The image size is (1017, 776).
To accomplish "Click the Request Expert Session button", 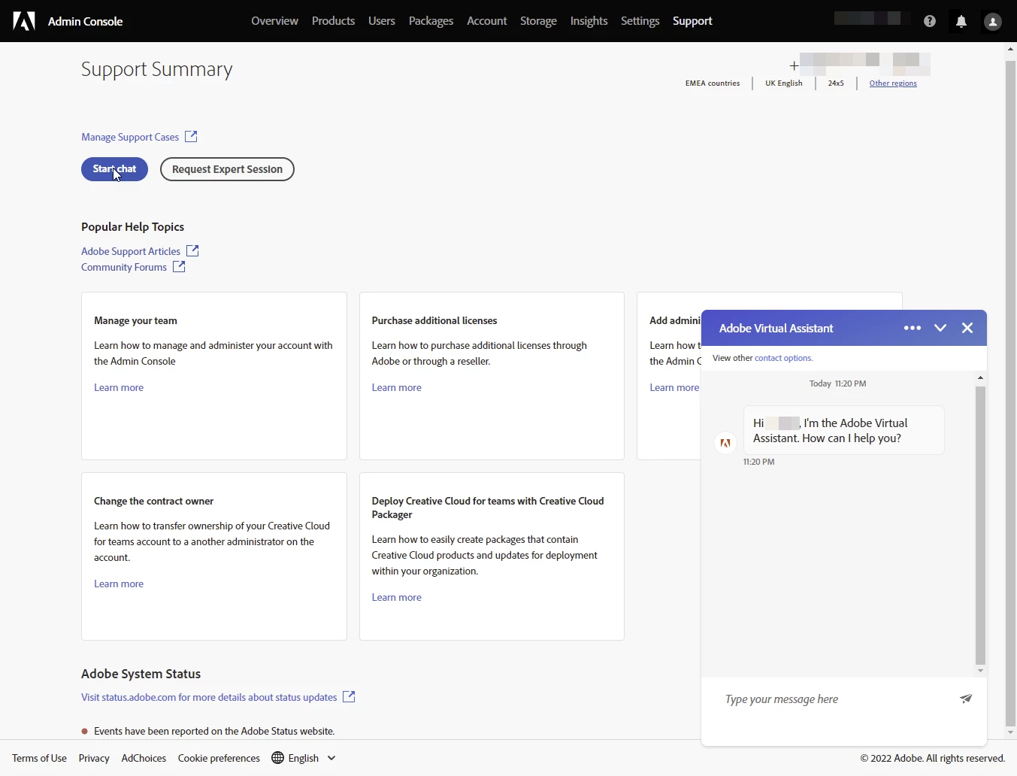I will point(227,169).
